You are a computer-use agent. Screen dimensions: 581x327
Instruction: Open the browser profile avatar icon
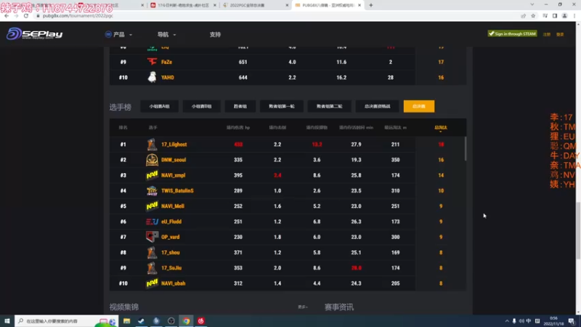[565, 16]
